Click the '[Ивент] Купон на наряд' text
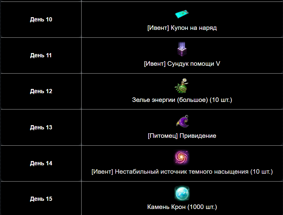The height and width of the screenshot is (215, 283). 182,28
